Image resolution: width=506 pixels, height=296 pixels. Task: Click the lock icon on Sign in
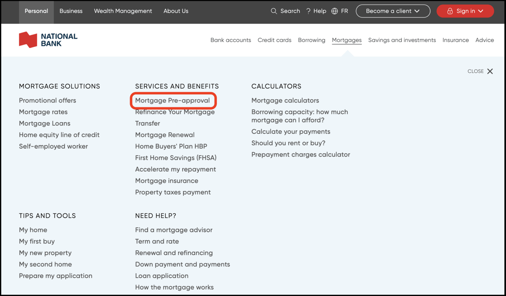449,11
